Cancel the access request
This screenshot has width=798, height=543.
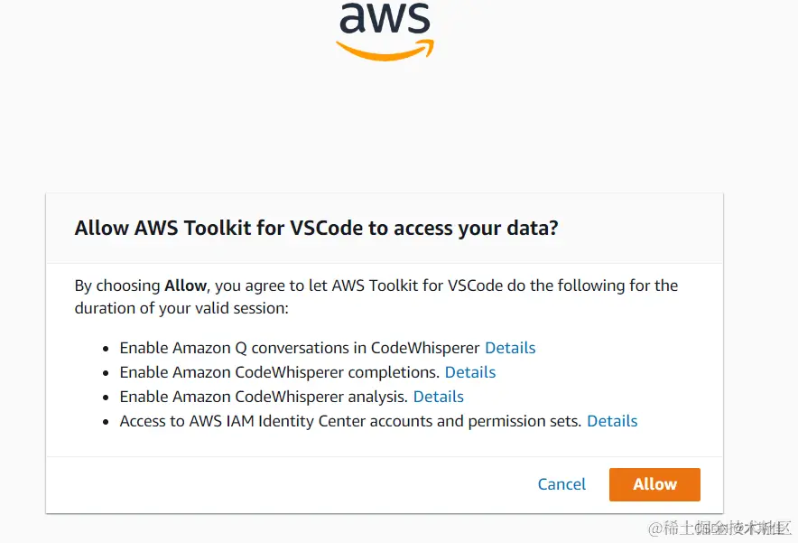point(561,484)
